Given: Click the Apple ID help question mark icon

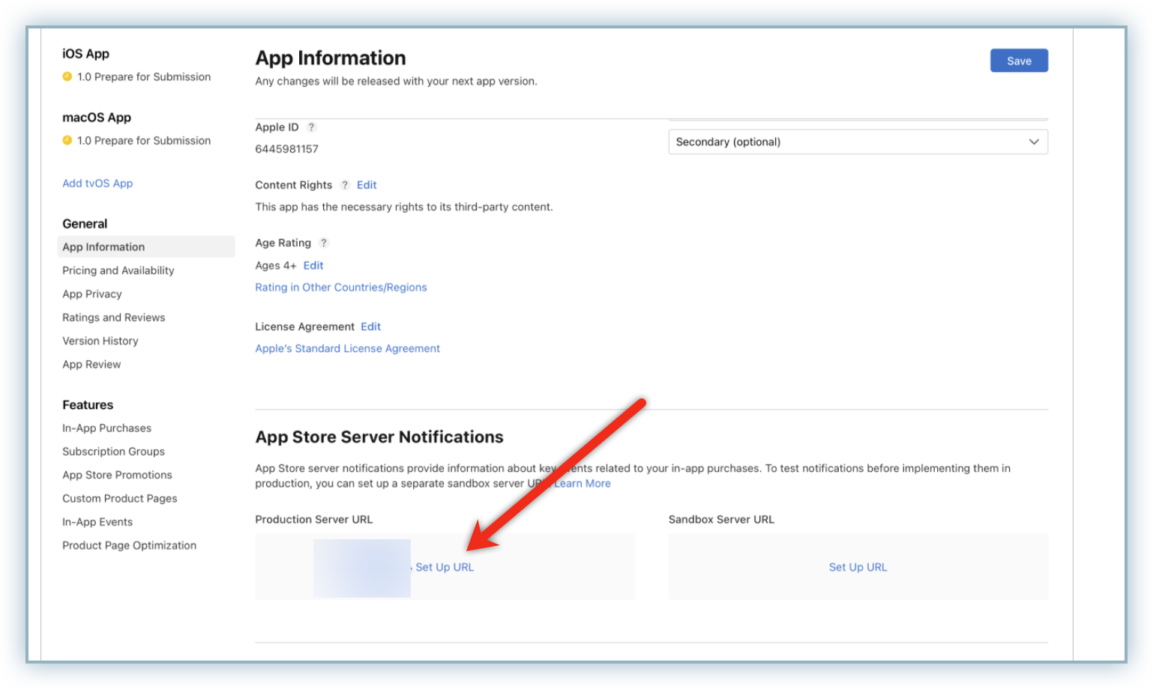Looking at the screenshot, I should 311,127.
